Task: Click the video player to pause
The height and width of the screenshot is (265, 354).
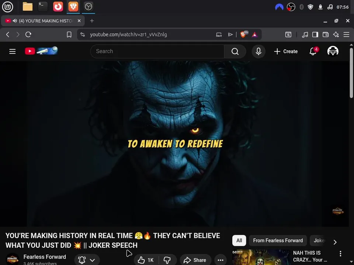Action: 174,144
